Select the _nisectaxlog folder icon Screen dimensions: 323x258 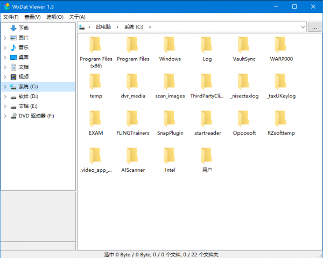[x=244, y=82]
